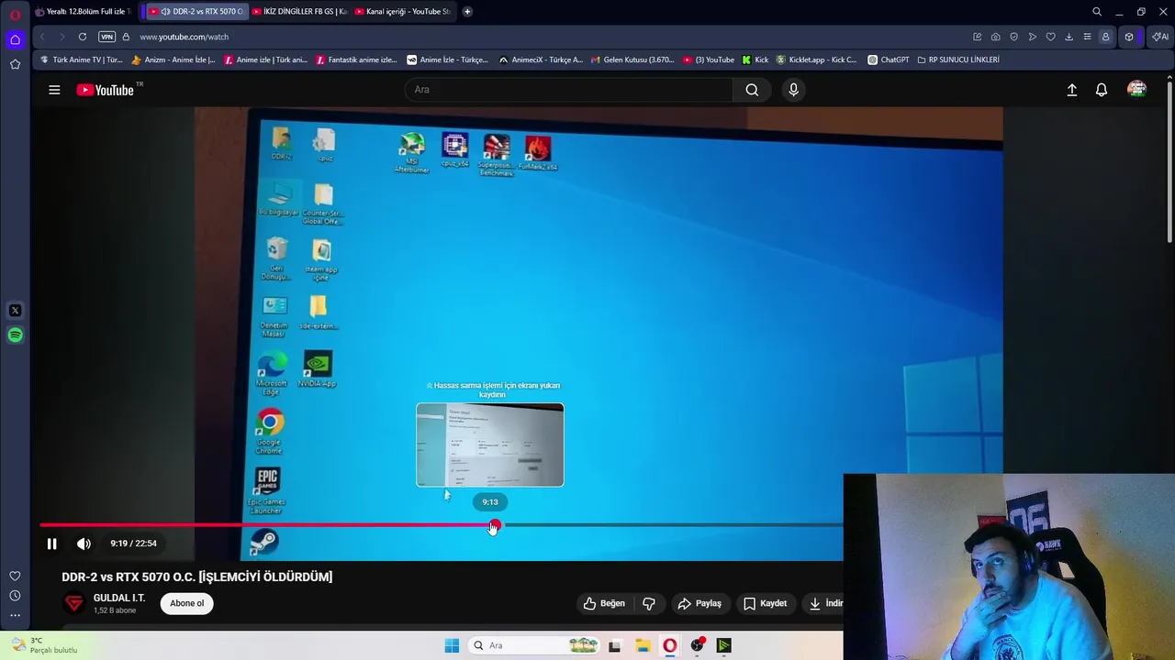Open the Fantastik anime izle bookmark
This screenshot has height=660, width=1175.
356,60
